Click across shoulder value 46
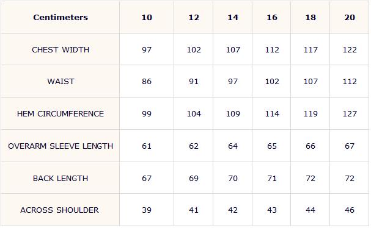 [x=350, y=210]
